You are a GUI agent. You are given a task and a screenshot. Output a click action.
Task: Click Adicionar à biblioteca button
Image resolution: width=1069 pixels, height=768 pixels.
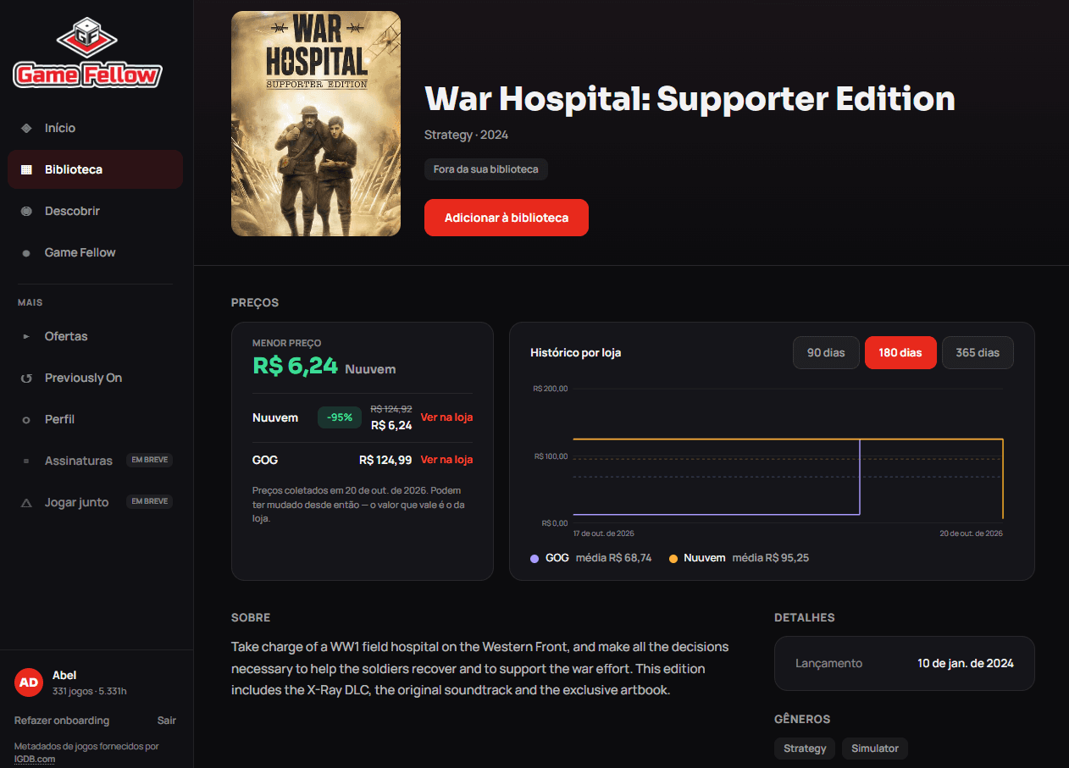[x=507, y=218]
